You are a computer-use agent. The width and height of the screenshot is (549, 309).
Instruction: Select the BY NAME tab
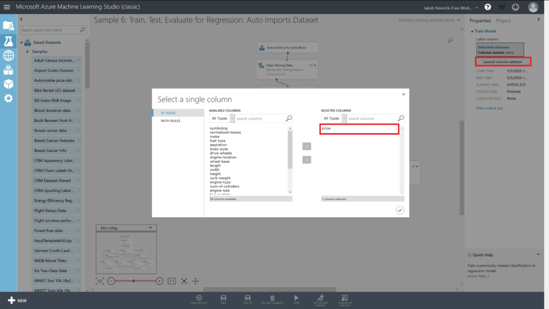pos(168,113)
